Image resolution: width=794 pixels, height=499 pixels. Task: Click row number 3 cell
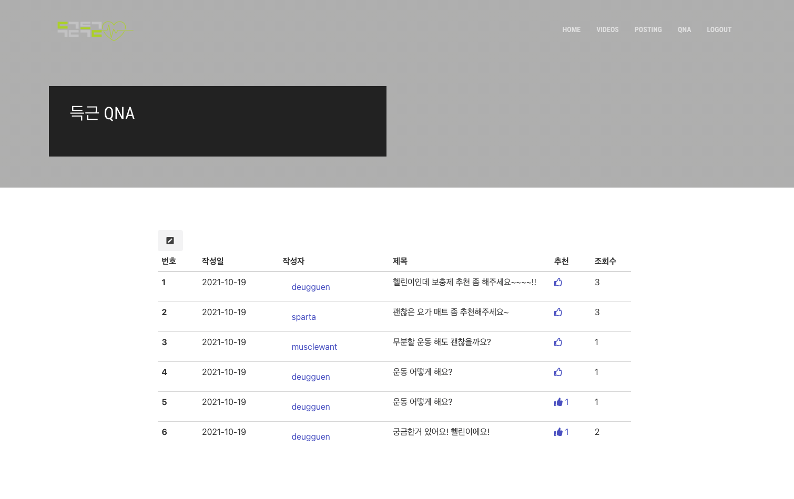(x=164, y=342)
